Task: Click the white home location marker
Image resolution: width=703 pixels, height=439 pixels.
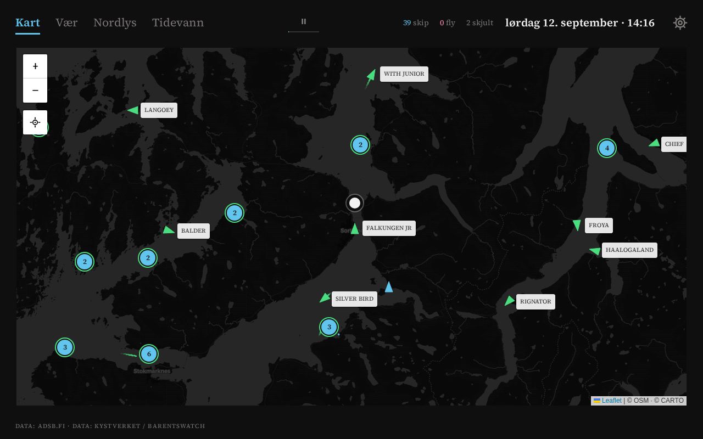Action: (x=355, y=203)
